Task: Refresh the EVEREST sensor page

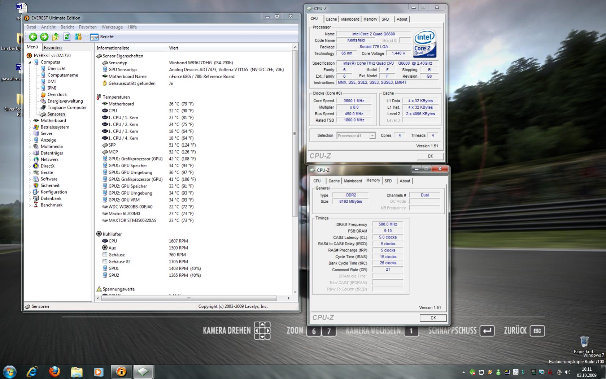Action: point(67,36)
